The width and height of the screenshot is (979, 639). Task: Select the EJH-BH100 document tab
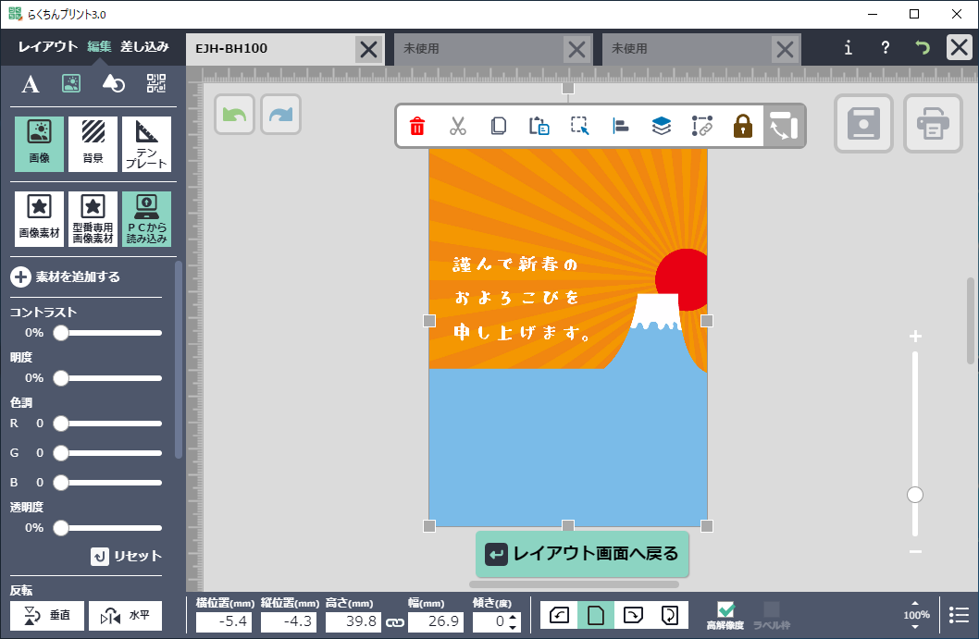tap(270, 49)
